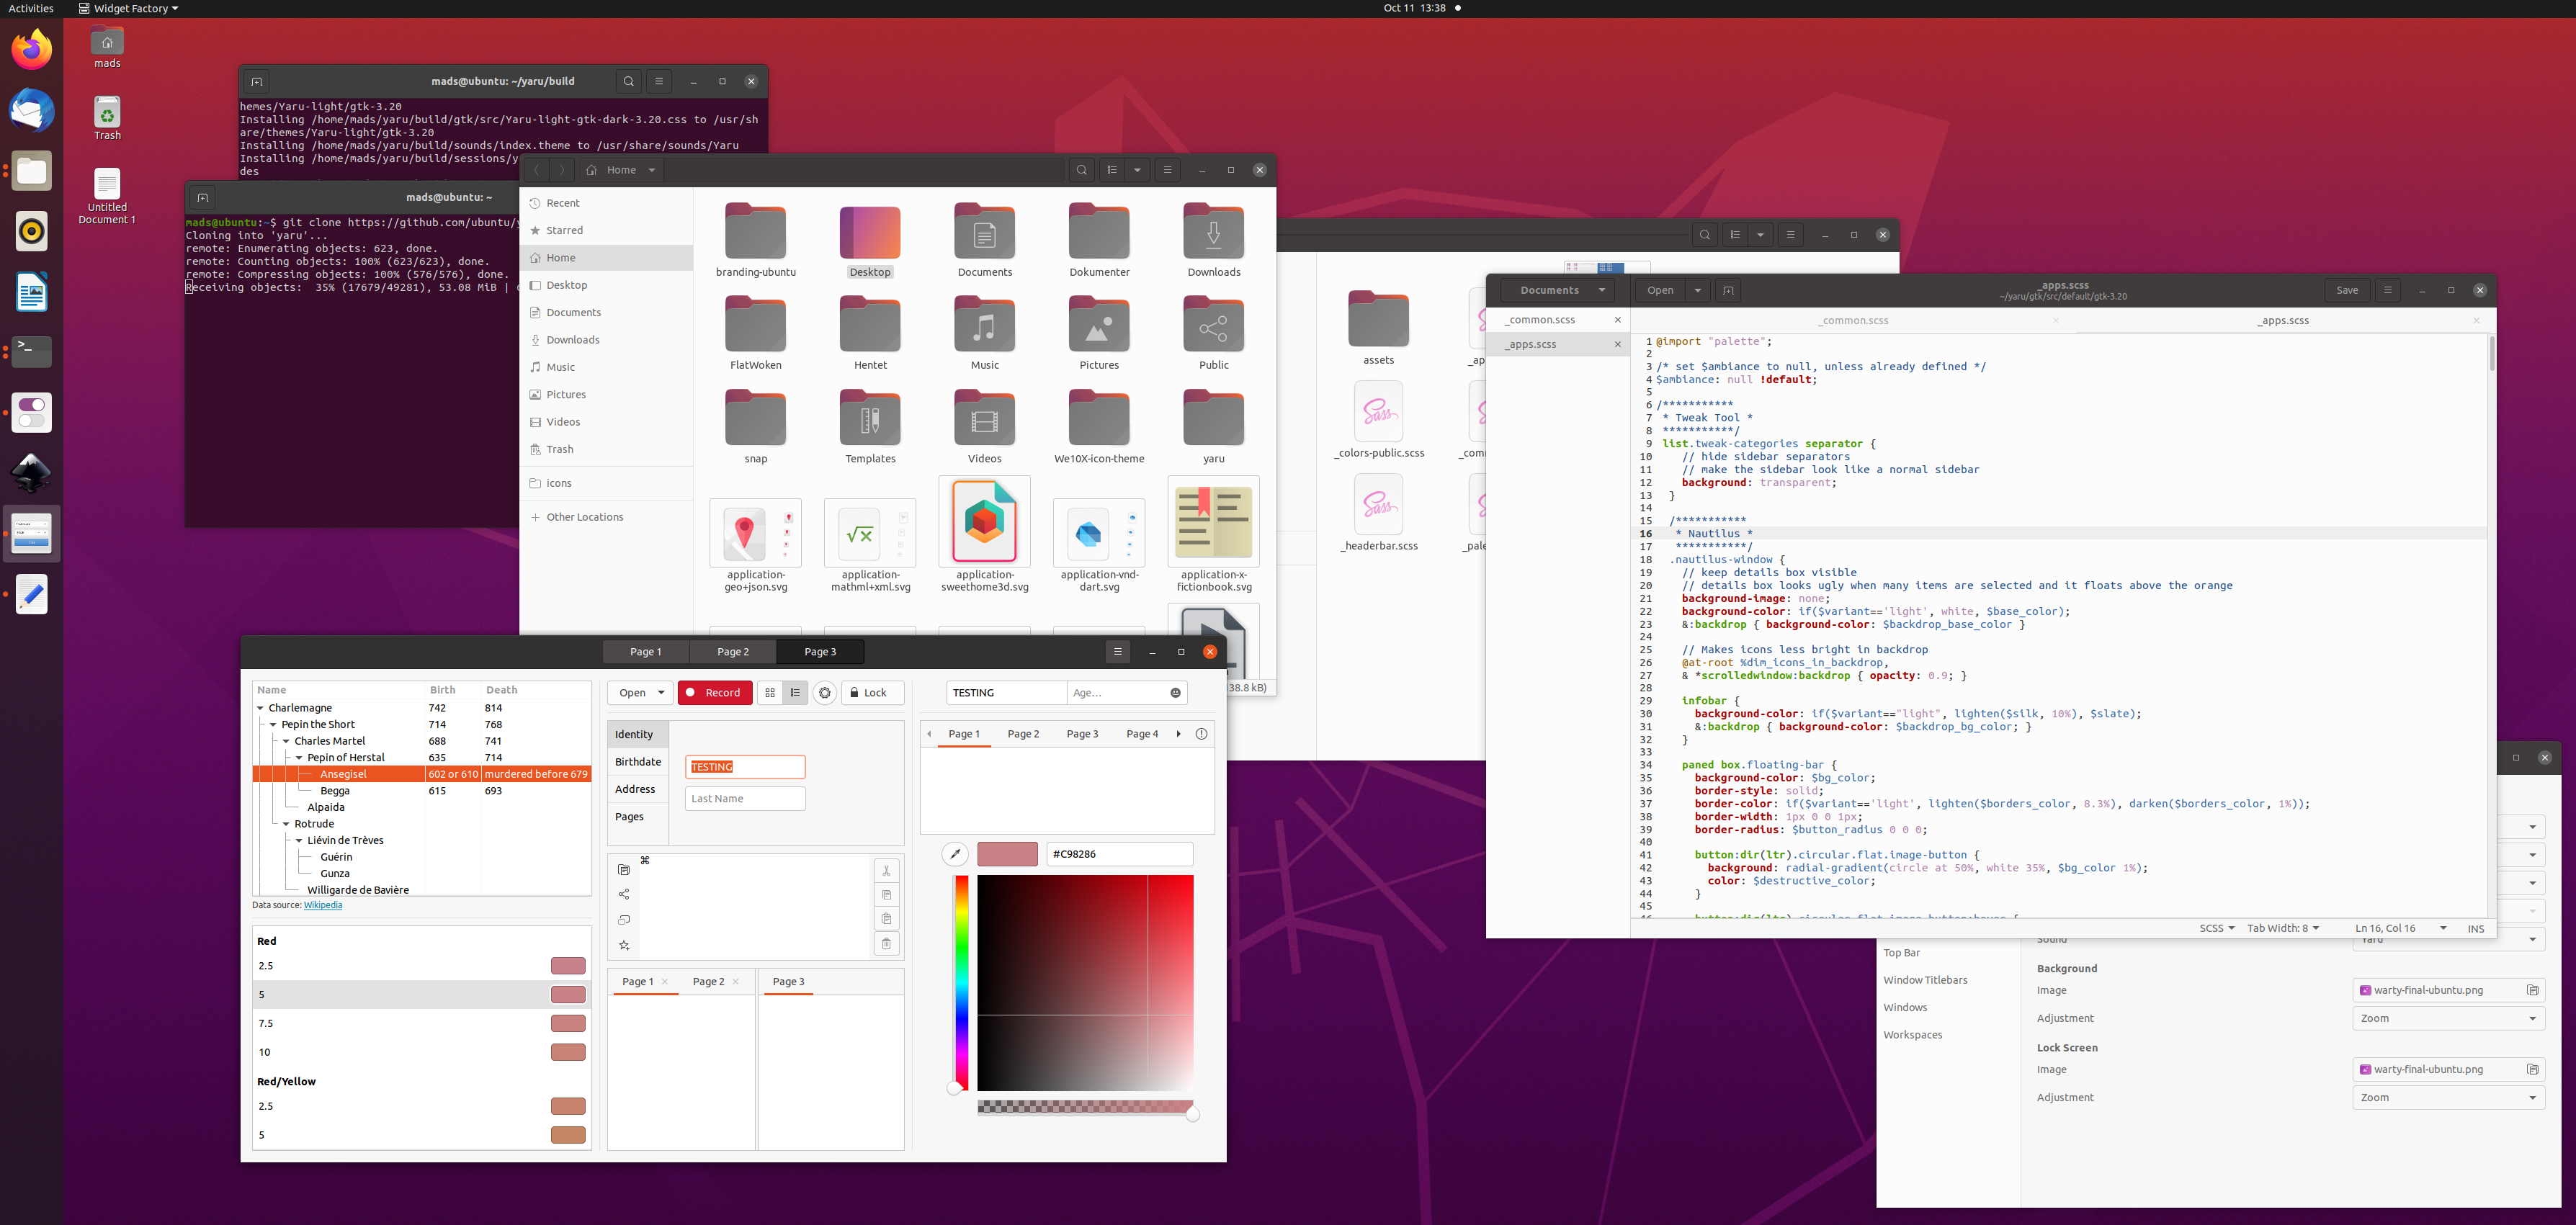Switch to grid view toggle
This screenshot has width=2576, height=1225.
(x=770, y=693)
